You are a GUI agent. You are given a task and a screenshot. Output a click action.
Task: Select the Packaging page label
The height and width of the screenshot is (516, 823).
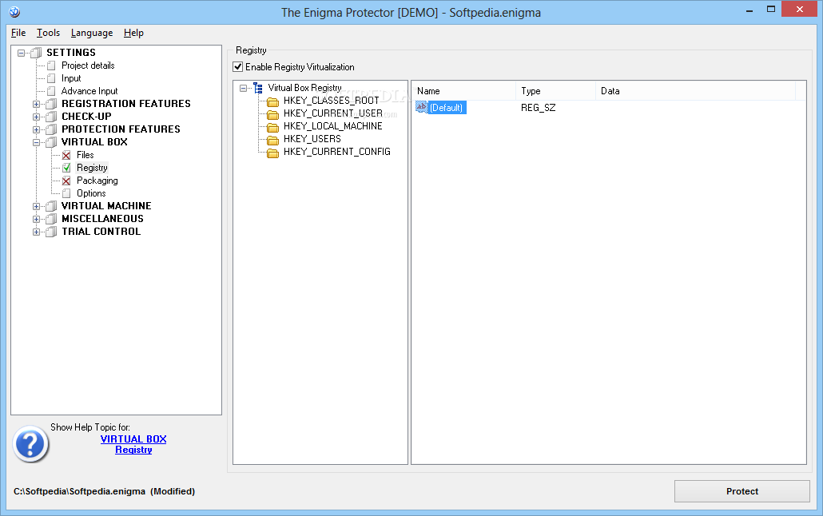pyautogui.click(x=97, y=181)
